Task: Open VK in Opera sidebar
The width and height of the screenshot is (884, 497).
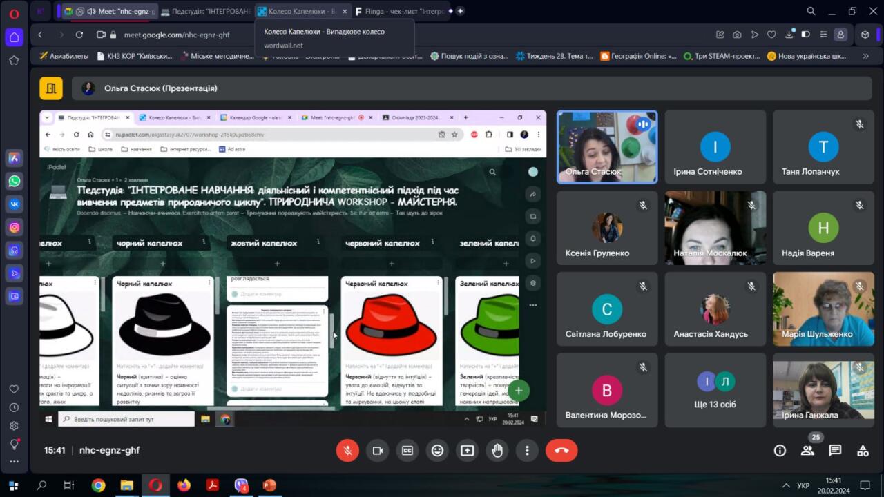Action: (x=15, y=204)
